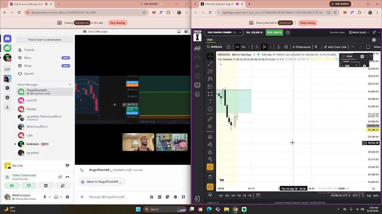Open the candlestick chart style button
This screenshot has width=382, height=214.
pyautogui.click(x=264, y=47)
